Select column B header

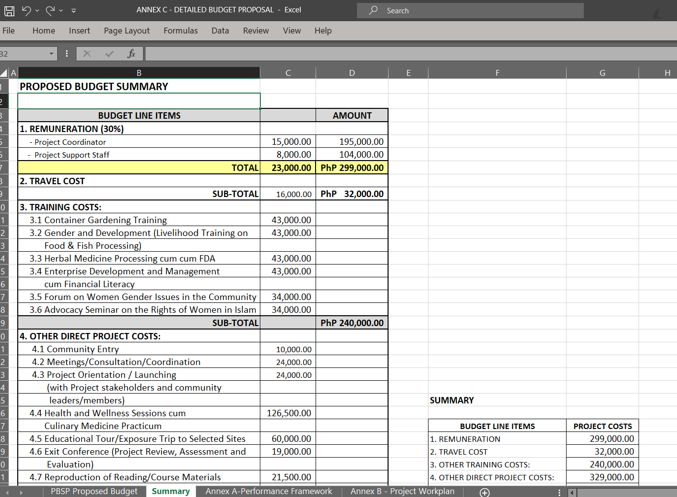click(x=139, y=73)
